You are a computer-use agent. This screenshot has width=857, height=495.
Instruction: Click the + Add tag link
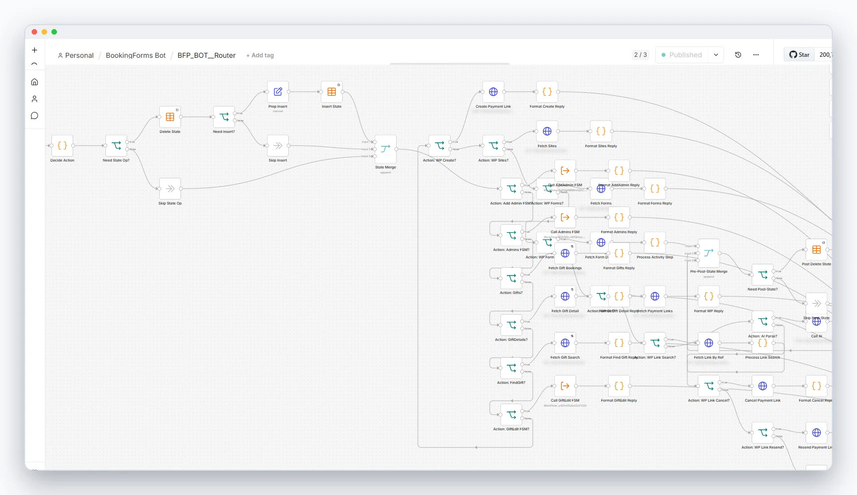click(260, 55)
